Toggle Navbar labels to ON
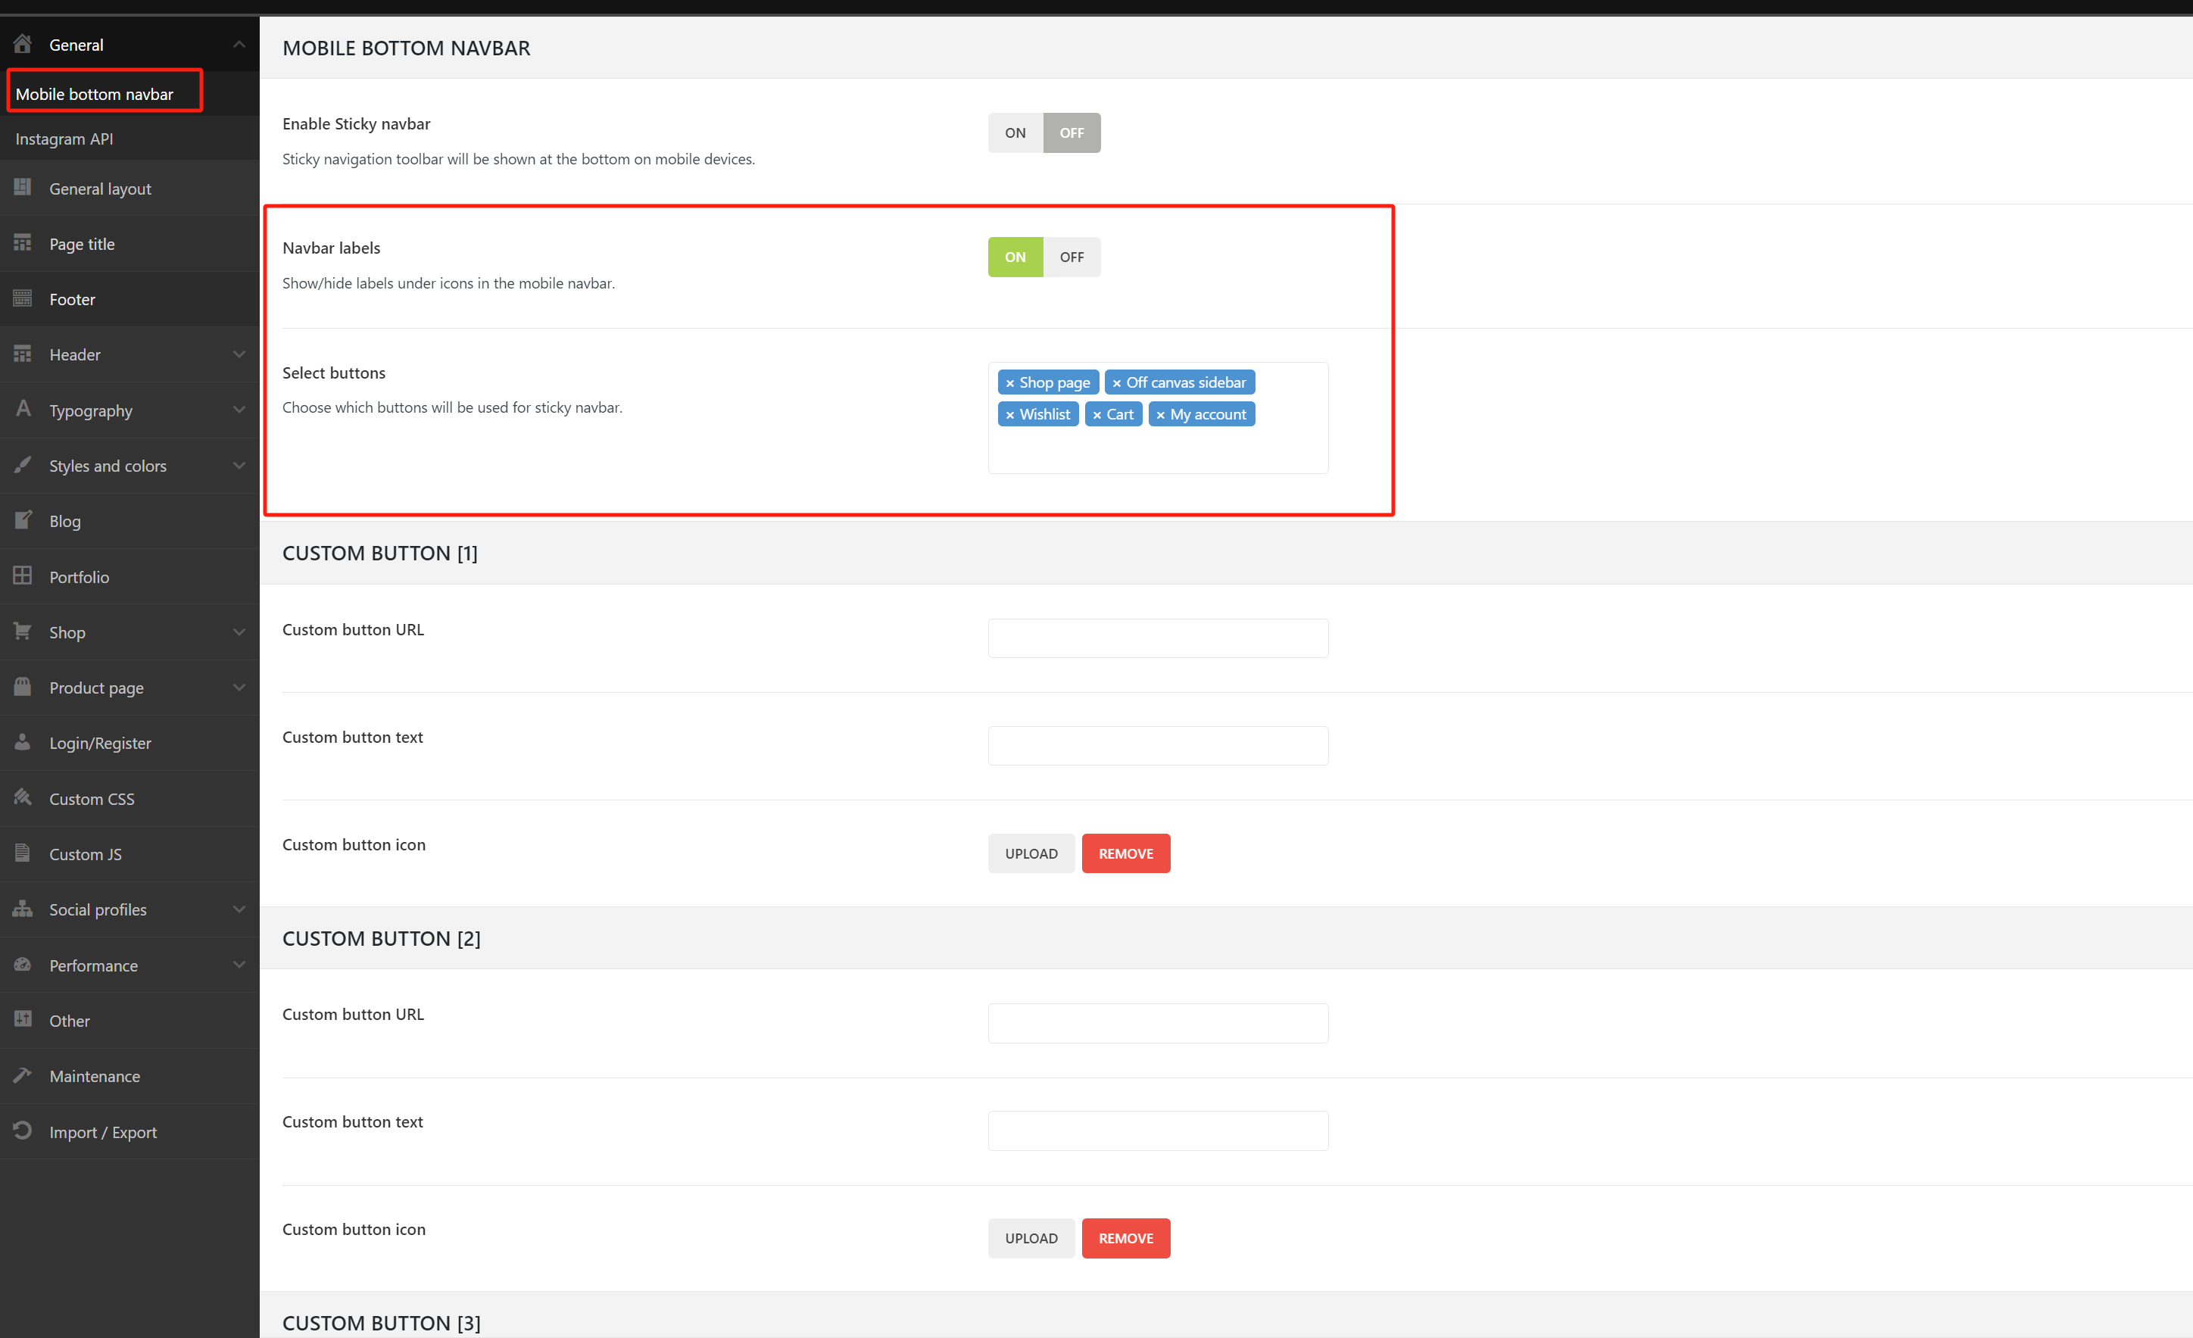The height and width of the screenshot is (1338, 2193). tap(1015, 257)
